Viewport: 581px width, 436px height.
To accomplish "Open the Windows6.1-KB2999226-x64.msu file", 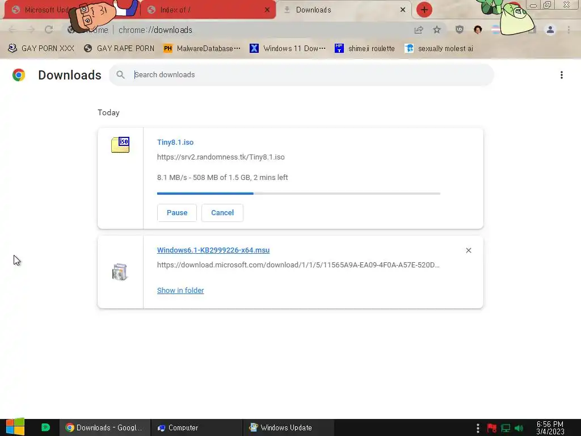I will coord(213,250).
